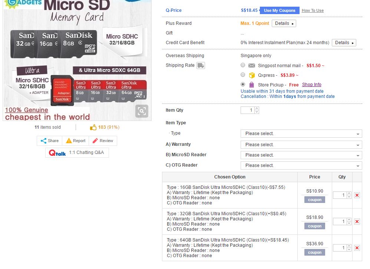
Task: Click 'Max. 1 Qpoint' reward text
Action: pyautogui.click(x=255, y=23)
